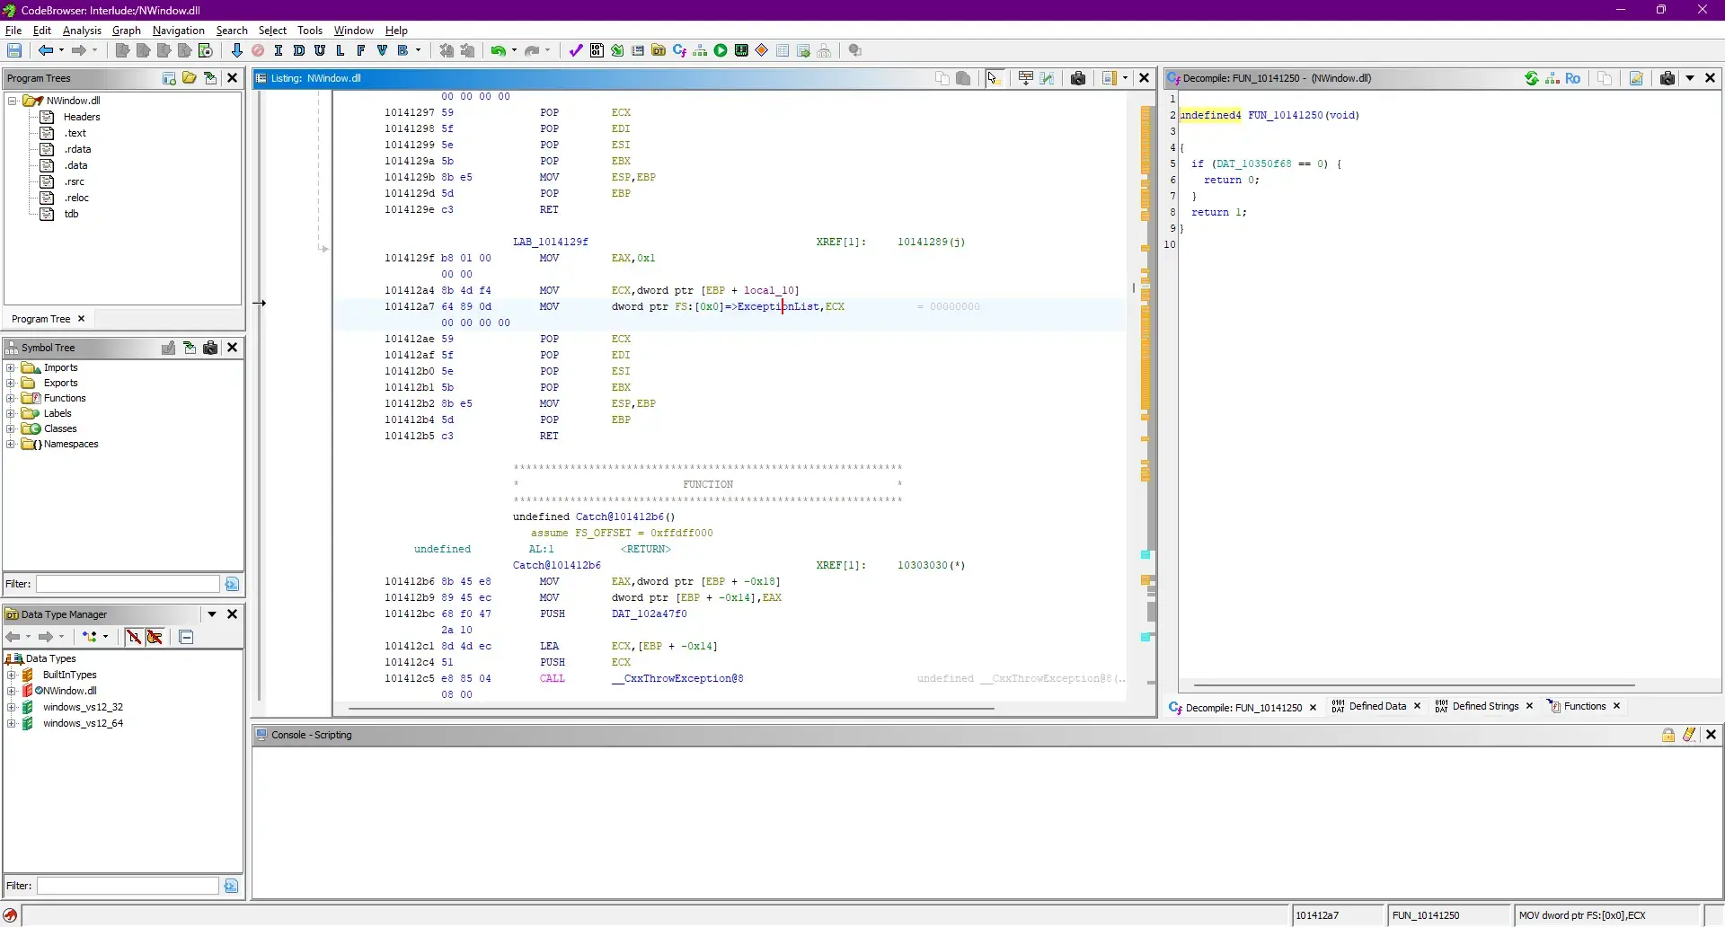Screen dimensions: 1725x927
Task: Expand the Classes folder in Symbol Tree
Action: click(11, 428)
